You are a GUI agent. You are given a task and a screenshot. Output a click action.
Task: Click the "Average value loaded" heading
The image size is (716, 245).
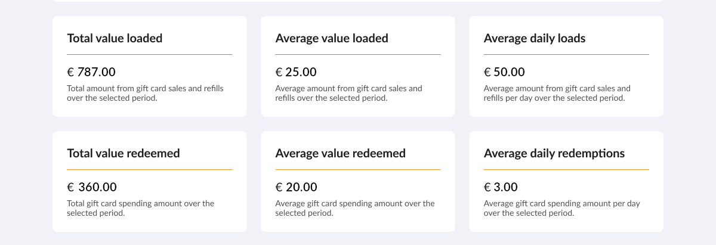[x=332, y=38]
